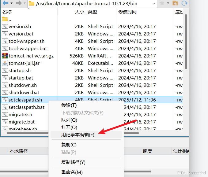This screenshot has height=177, width=208.
Task: Click the tomcat-native.tar.gz file name
Action: (x=31, y=56)
